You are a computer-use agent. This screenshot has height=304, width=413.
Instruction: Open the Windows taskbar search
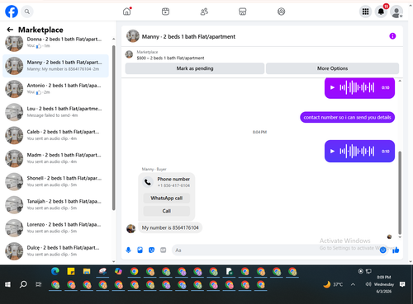coord(23,284)
